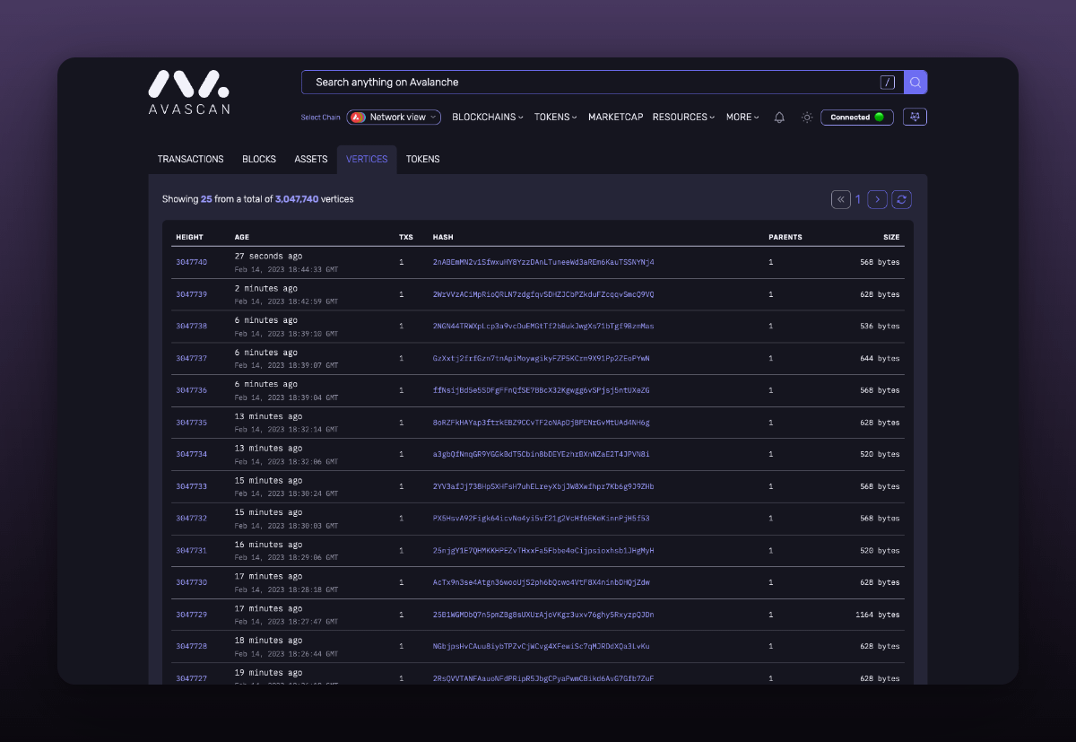1076x742 pixels.
Task: Open vertex height 3047740
Action: tap(191, 262)
